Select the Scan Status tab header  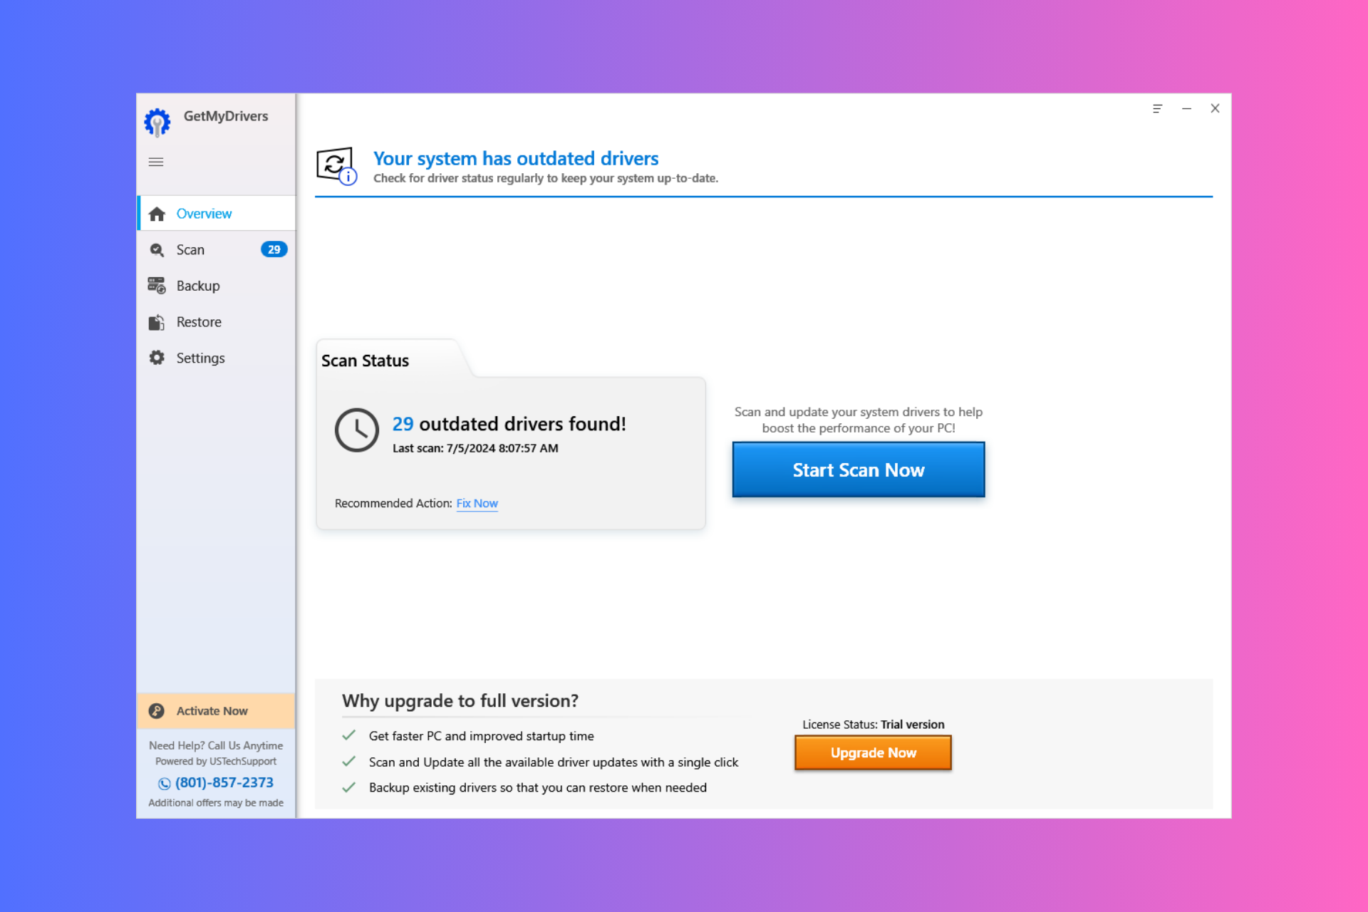[365, 361]
